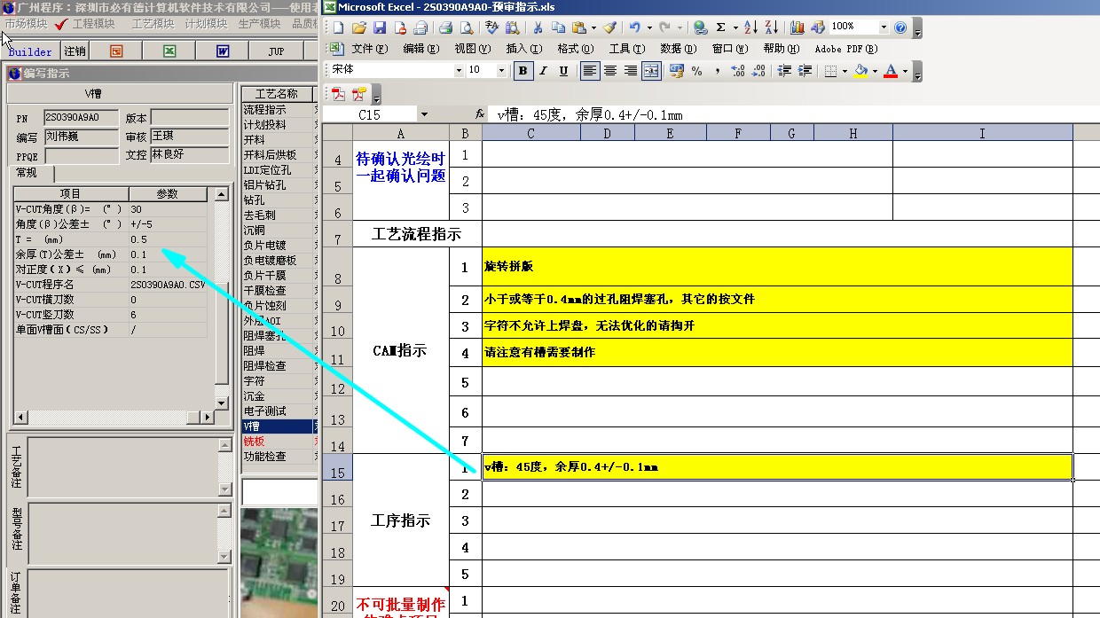Apply percent style to cell

pos(696,70)
